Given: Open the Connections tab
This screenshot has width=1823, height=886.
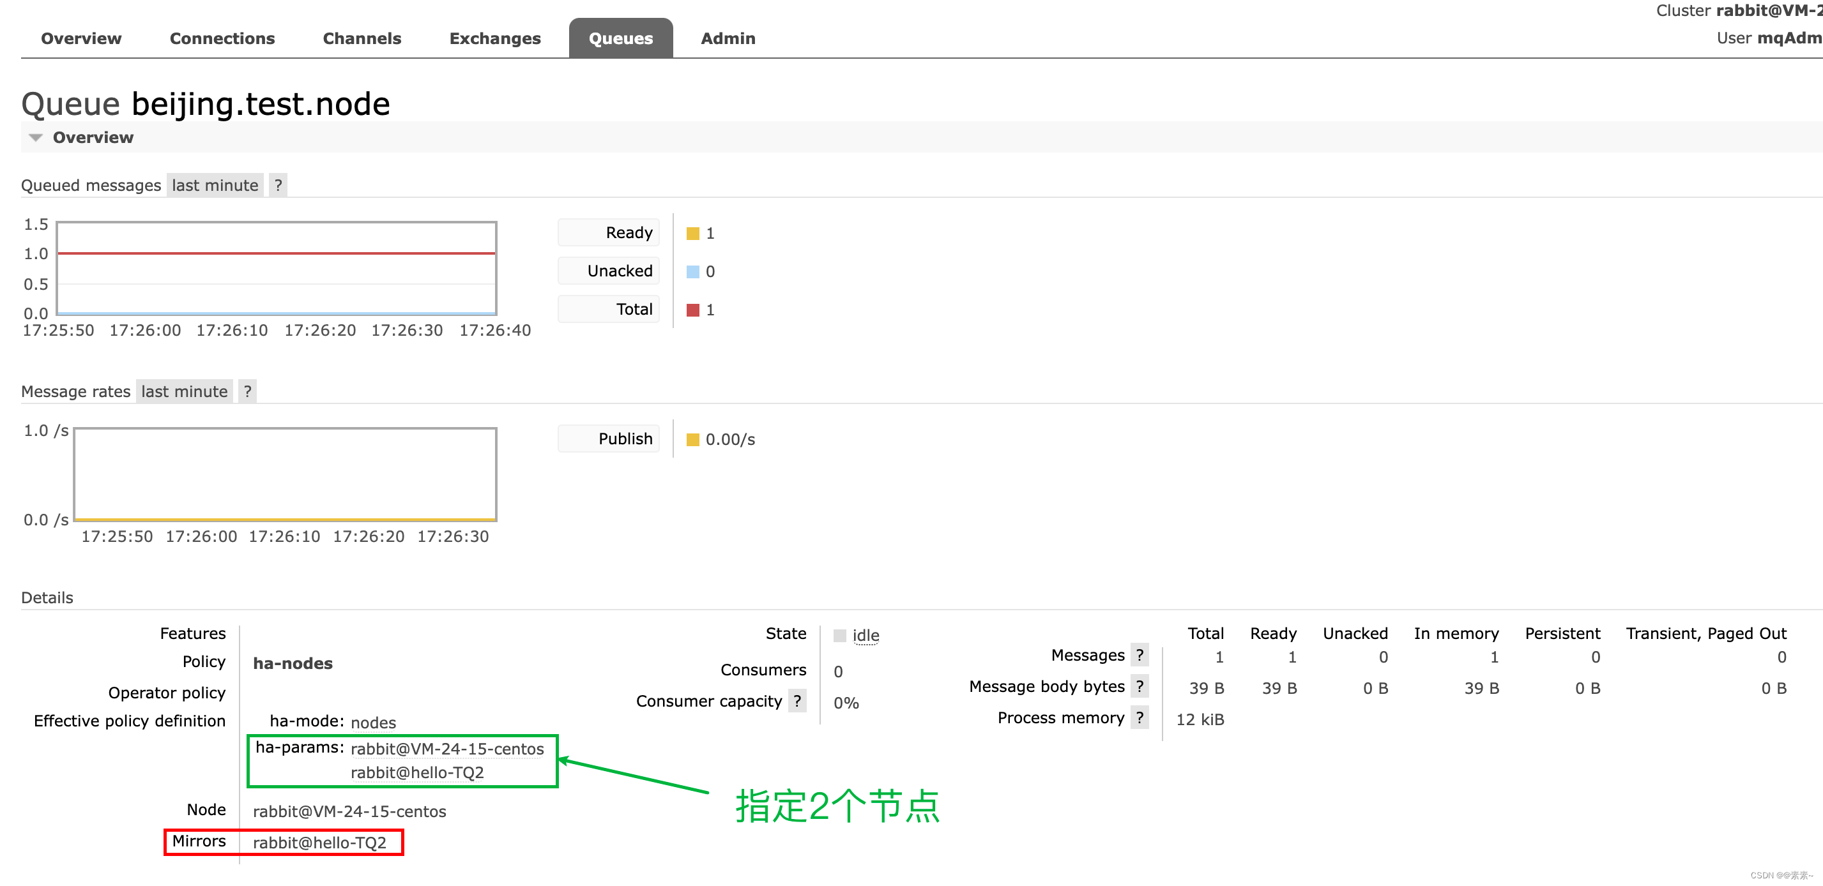Looking at the screenshot, I should pos(222,38).
